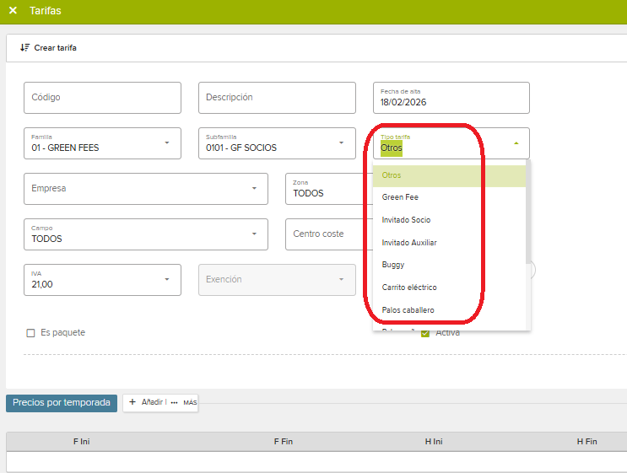Close the Tarifas window with X icon
Viewport: 627px width, 473px height.
coord(13,11)
